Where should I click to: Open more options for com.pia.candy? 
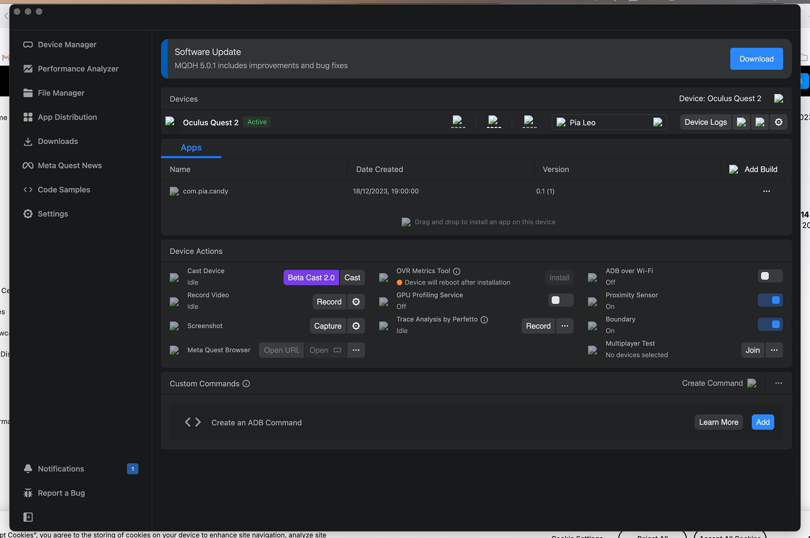[x=767, y=191]
